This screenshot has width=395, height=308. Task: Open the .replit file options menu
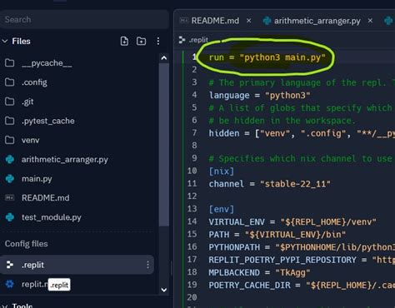147,265
